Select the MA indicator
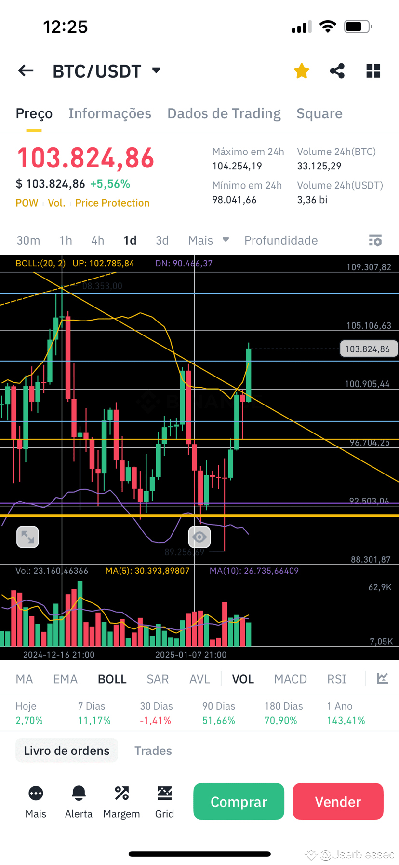 click(25, 679)
